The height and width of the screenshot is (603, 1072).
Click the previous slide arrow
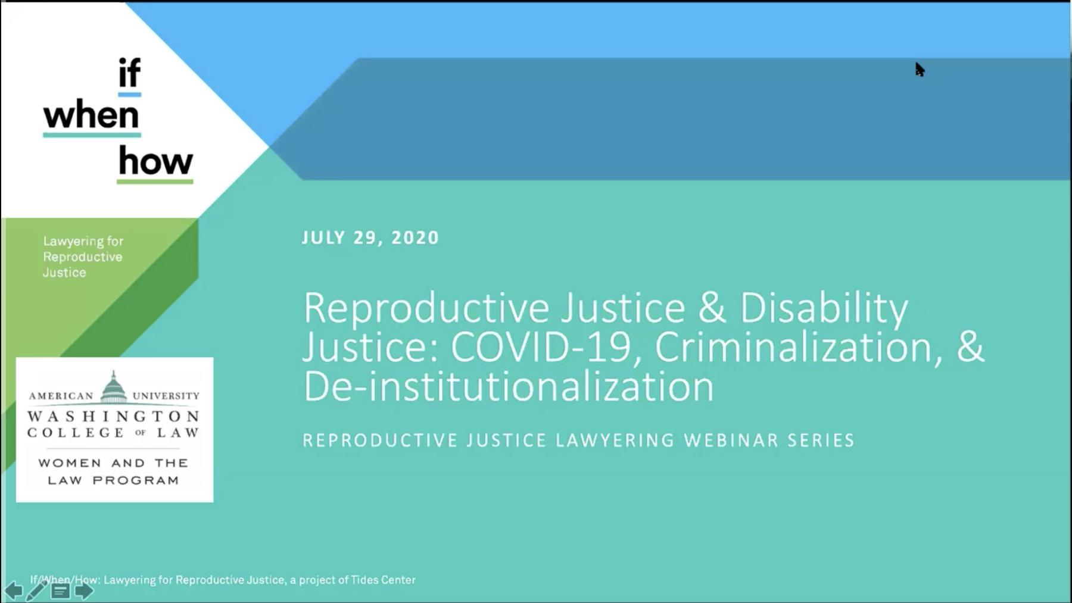pyautogui.click(x=13, y=590)
